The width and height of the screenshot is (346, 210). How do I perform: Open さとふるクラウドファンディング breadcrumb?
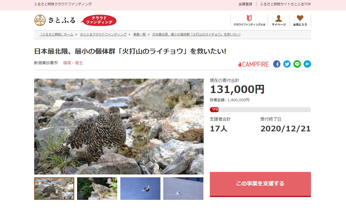pos(103,34)
